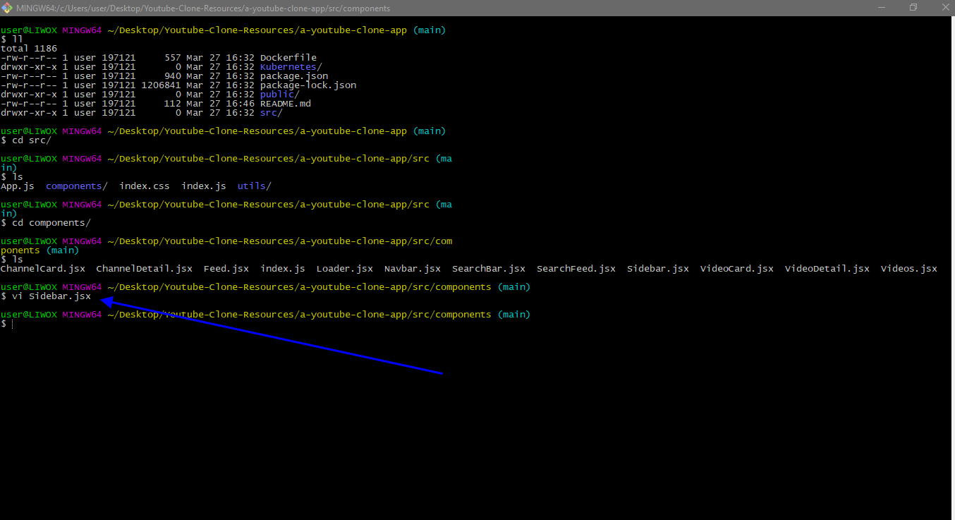Select SearchFeed.jsx in the file list
The height and width of the screenshot is (520, 955).
(x=576, y=269)
